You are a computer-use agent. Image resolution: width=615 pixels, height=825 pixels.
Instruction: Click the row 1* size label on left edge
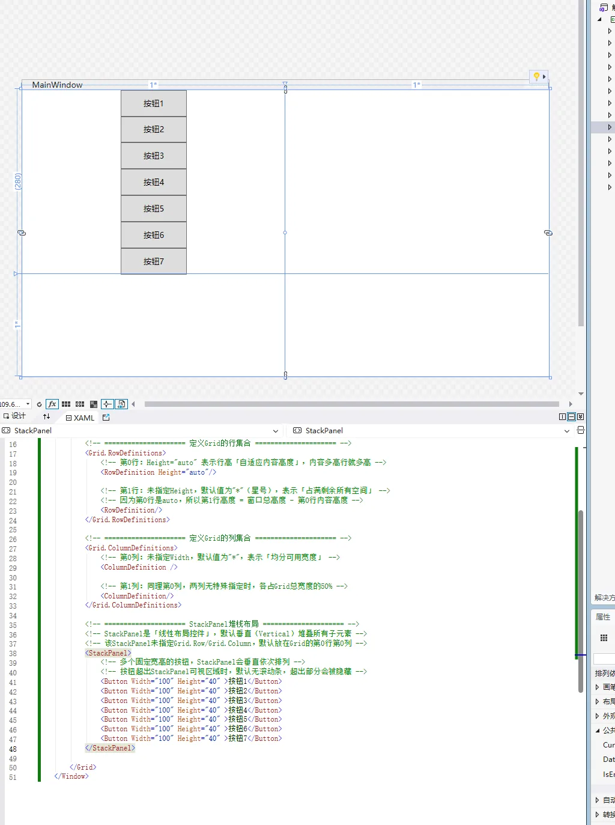coord(17,325)
